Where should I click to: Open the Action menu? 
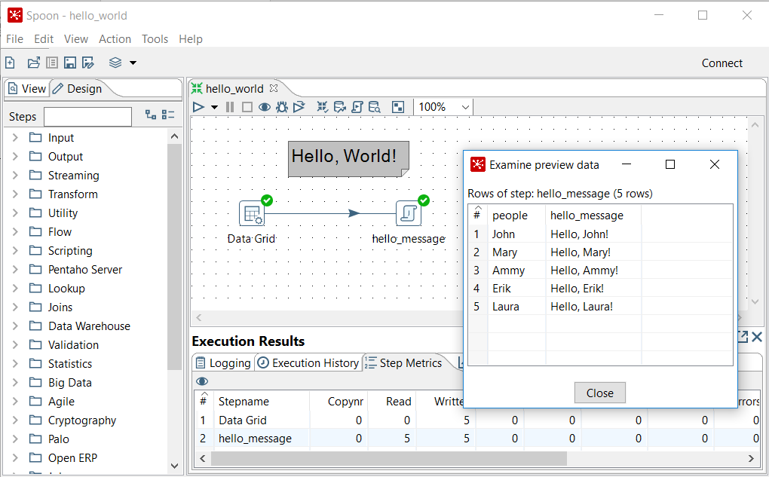coord(115,38)
